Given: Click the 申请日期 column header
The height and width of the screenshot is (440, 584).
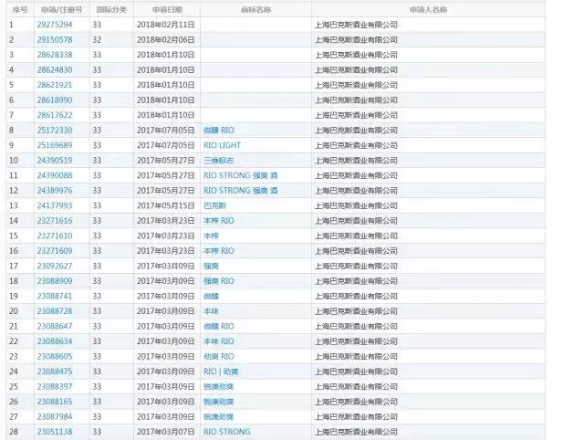Looking at the screenshot, I should [x=167, y=10].
